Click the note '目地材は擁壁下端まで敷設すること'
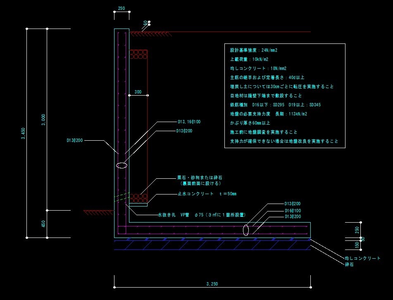 (266, 96)
